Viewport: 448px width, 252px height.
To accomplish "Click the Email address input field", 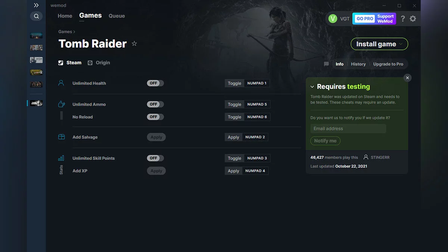I will (x=348, y=128).
